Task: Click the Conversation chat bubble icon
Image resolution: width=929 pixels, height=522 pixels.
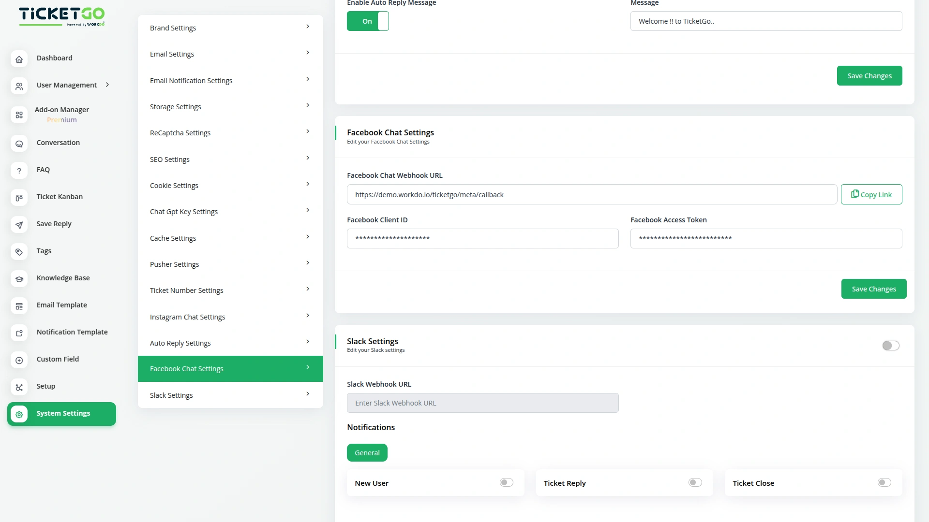Action: [19, 144]
